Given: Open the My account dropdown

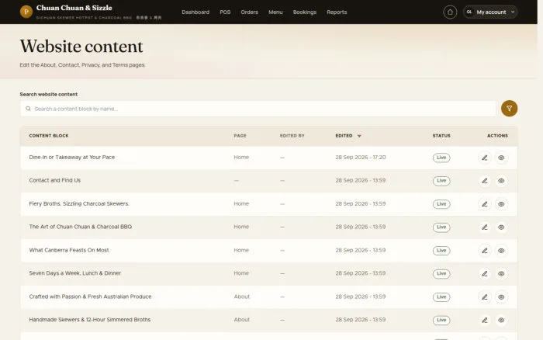Looking at the screenshot, I should (490, 12).
